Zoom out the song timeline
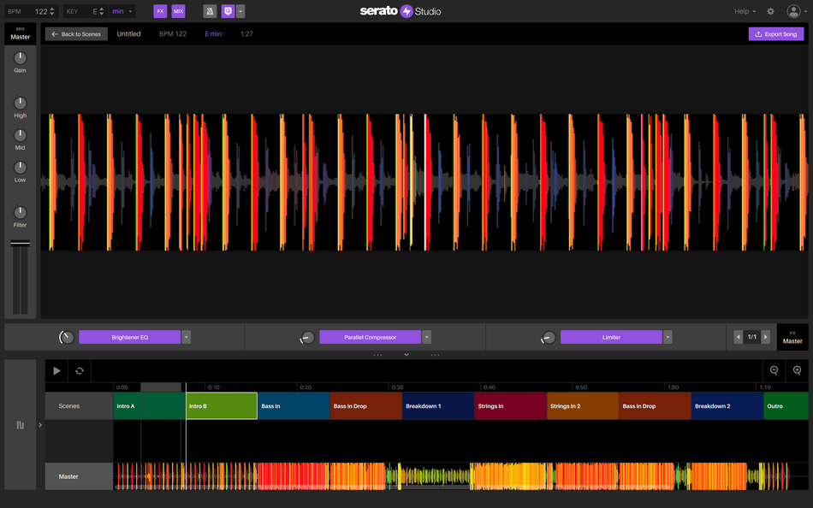 pos(774,370)
